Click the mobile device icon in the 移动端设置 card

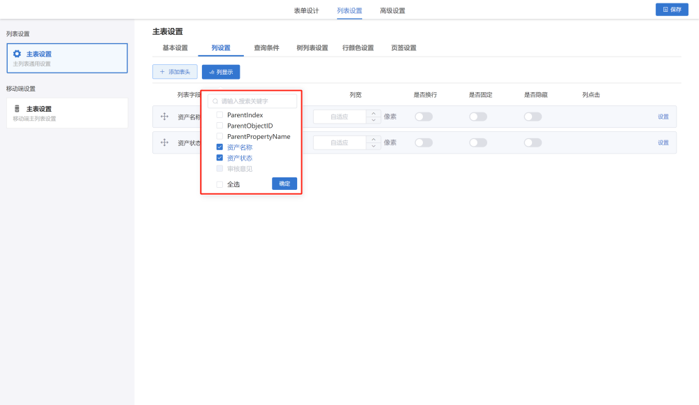pos(17,109)
